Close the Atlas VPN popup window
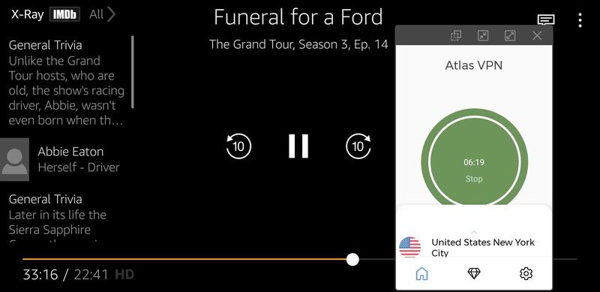Viewport: 600px width, 292px height. click(537, 35)
